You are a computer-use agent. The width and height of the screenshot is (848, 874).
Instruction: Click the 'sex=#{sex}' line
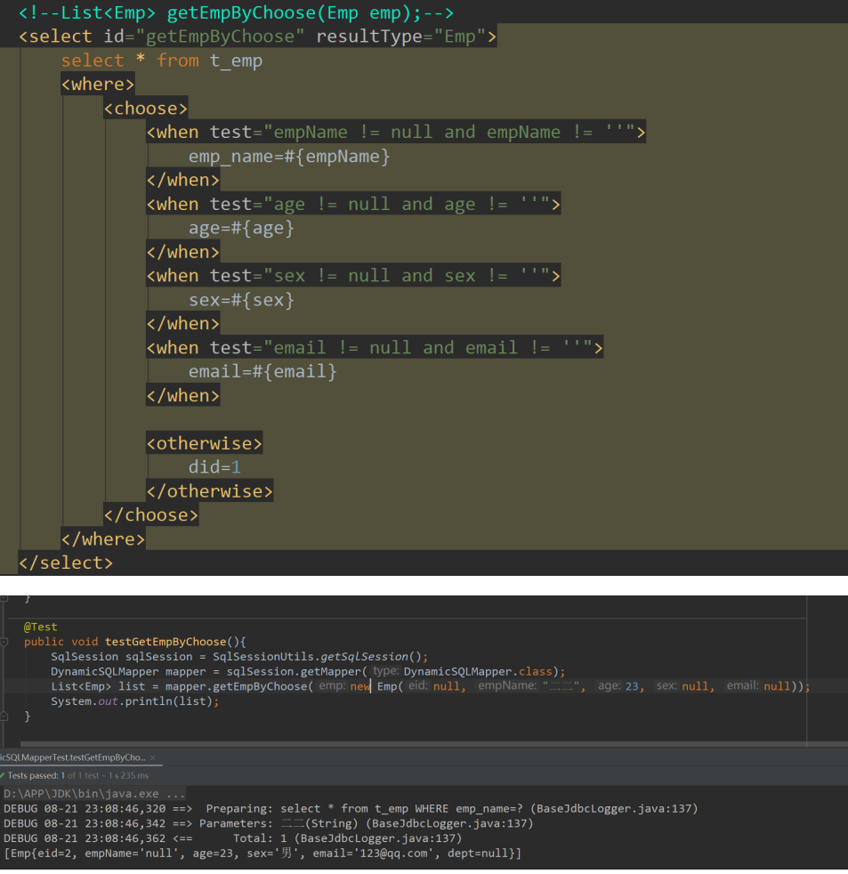click(x=241, y=300)
